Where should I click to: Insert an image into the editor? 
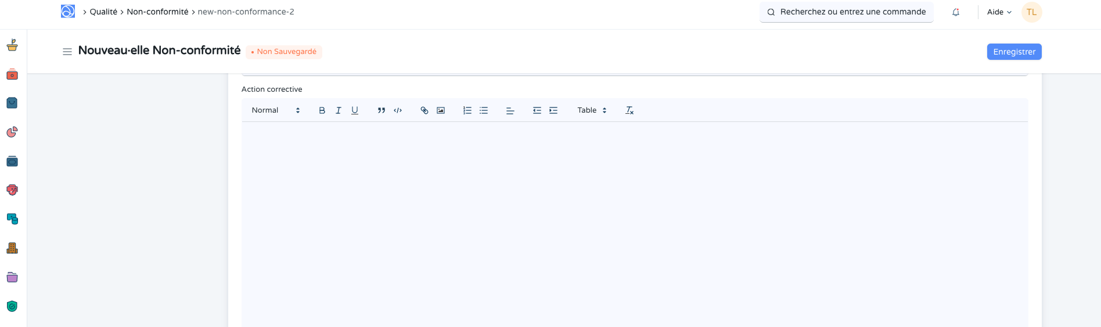[441, 110]
